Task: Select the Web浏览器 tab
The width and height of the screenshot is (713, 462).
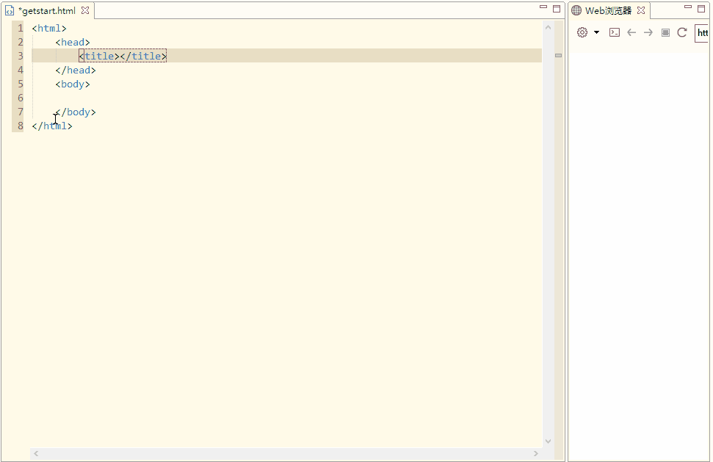Action: pyautogui.click(x=608, y=10)
